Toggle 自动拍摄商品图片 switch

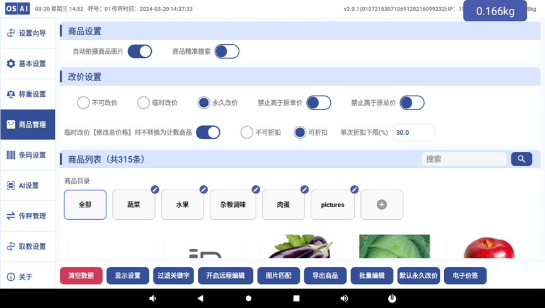(x=140, y=52)
